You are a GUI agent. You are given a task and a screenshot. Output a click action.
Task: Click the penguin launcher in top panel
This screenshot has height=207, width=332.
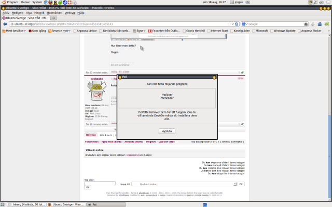[56, 3]
